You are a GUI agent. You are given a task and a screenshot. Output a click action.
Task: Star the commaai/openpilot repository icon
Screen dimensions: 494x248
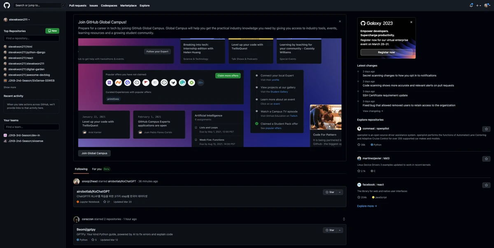click(x=486, y=129)
